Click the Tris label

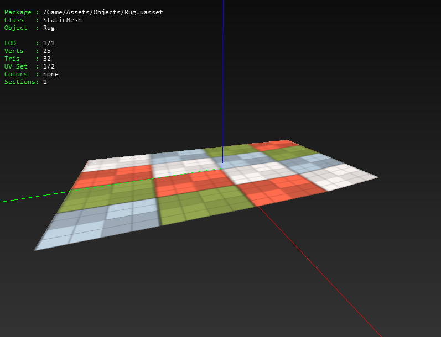(12, 59)
